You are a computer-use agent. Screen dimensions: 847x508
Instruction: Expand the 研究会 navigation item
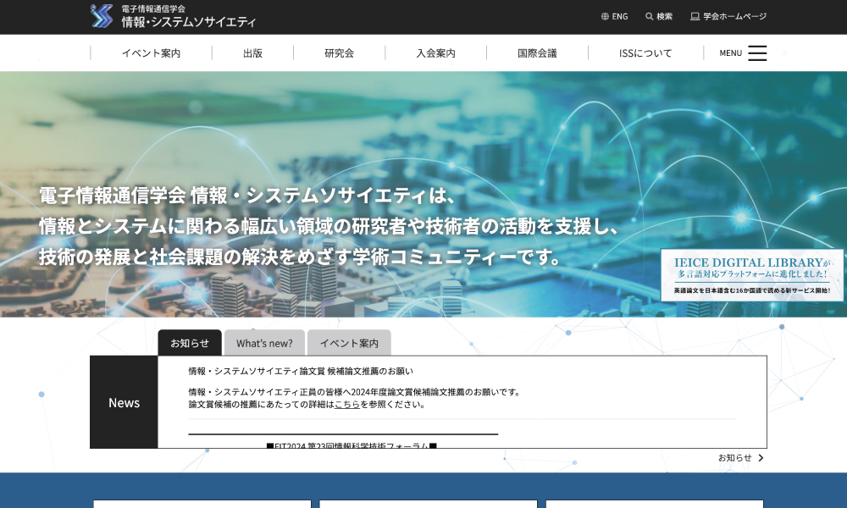coord(339,53)
